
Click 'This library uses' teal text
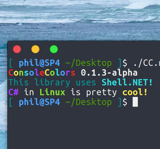click(52, 83)
